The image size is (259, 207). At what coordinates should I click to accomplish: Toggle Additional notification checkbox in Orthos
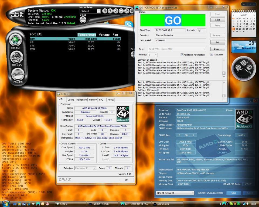(x=182, y=55)
